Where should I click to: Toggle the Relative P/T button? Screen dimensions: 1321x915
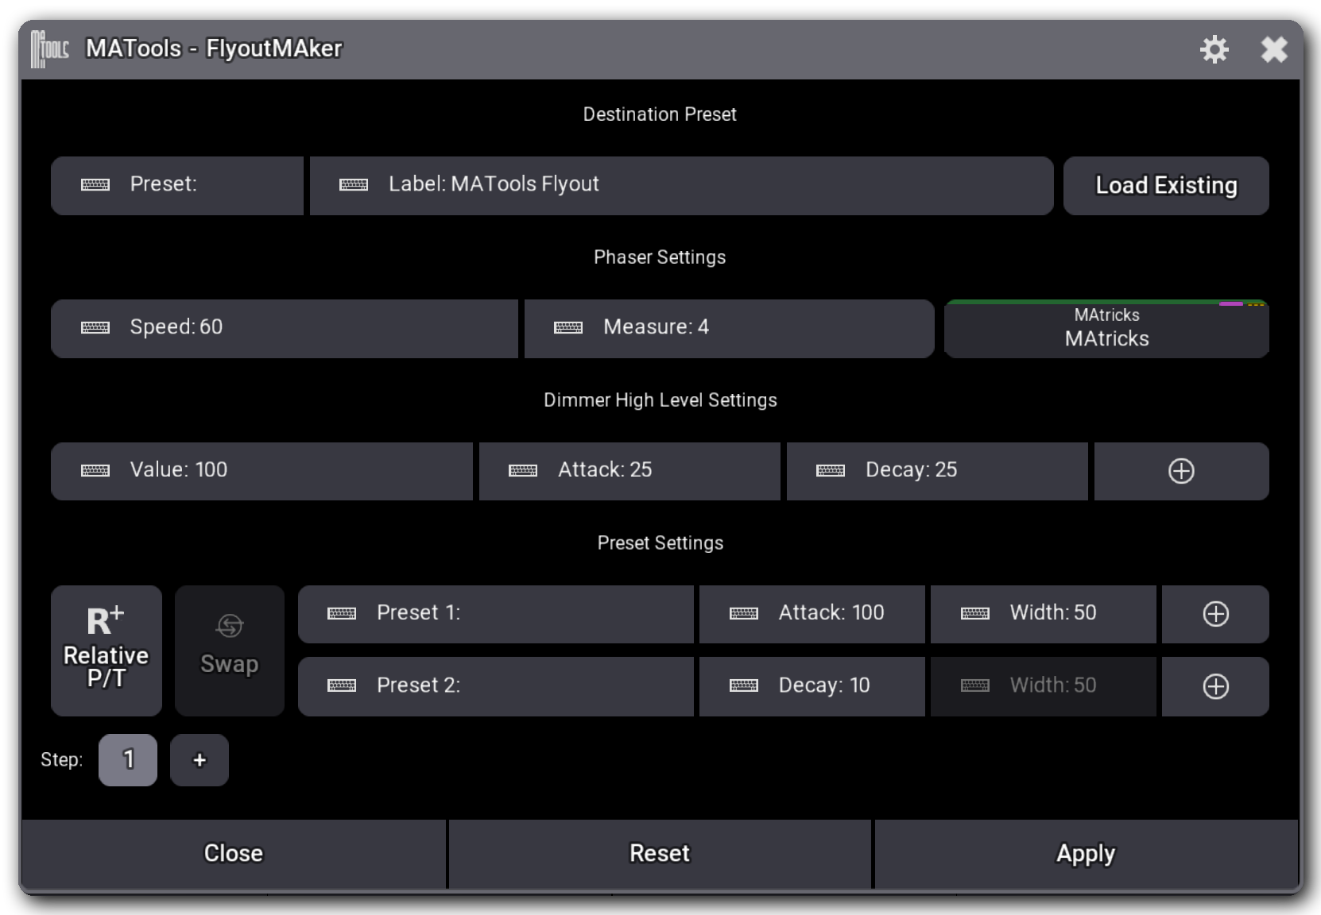[x=107, y=651]
